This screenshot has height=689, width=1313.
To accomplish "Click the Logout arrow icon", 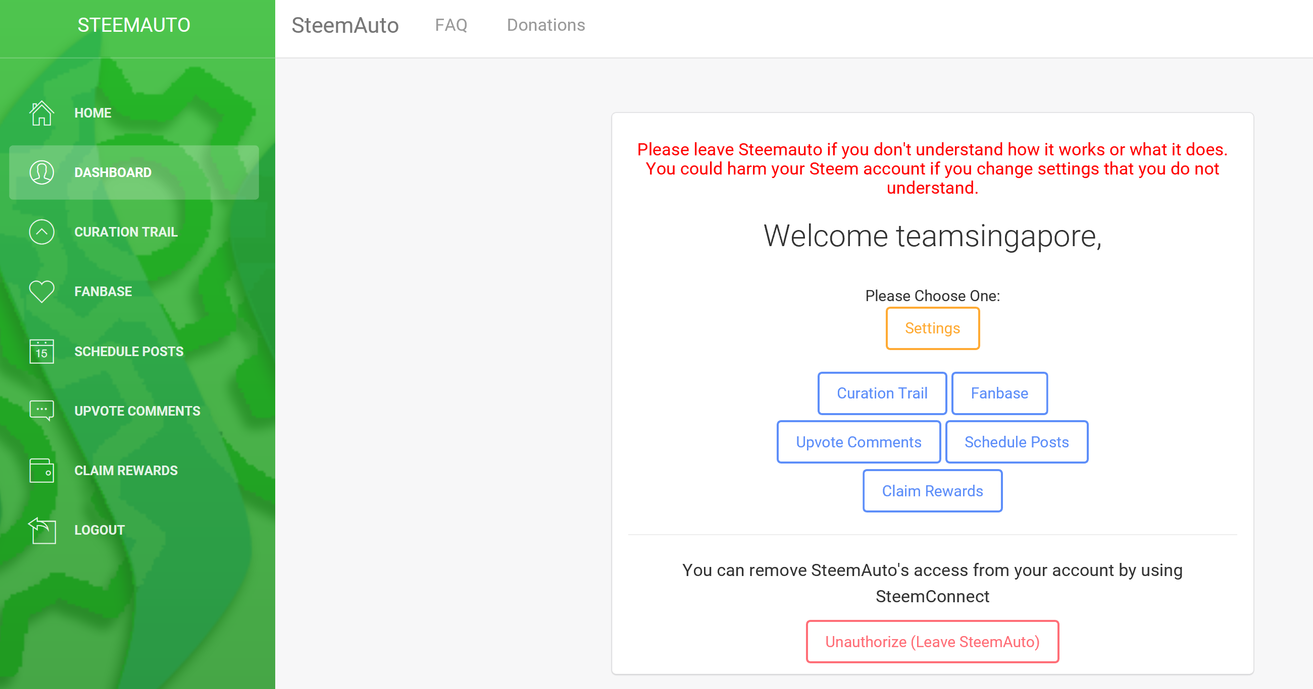I will coord(41,530).
